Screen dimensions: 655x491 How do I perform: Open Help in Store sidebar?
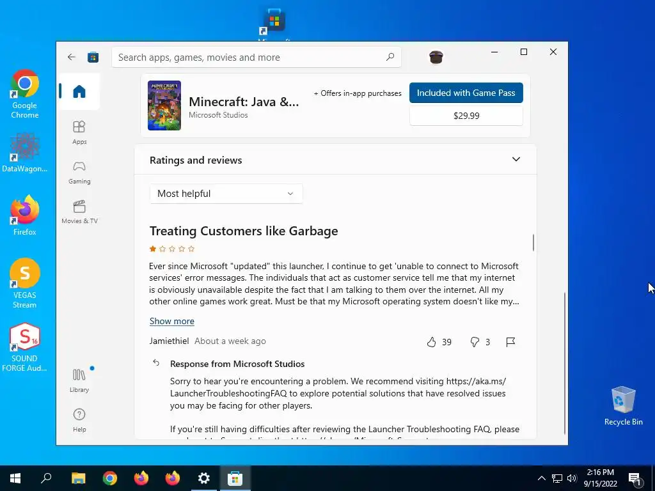pos(79,420)
